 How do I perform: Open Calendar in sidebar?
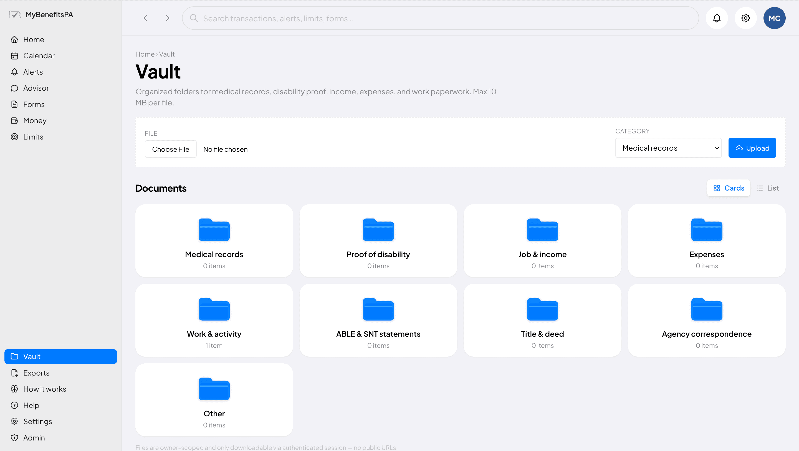[60, 55]
